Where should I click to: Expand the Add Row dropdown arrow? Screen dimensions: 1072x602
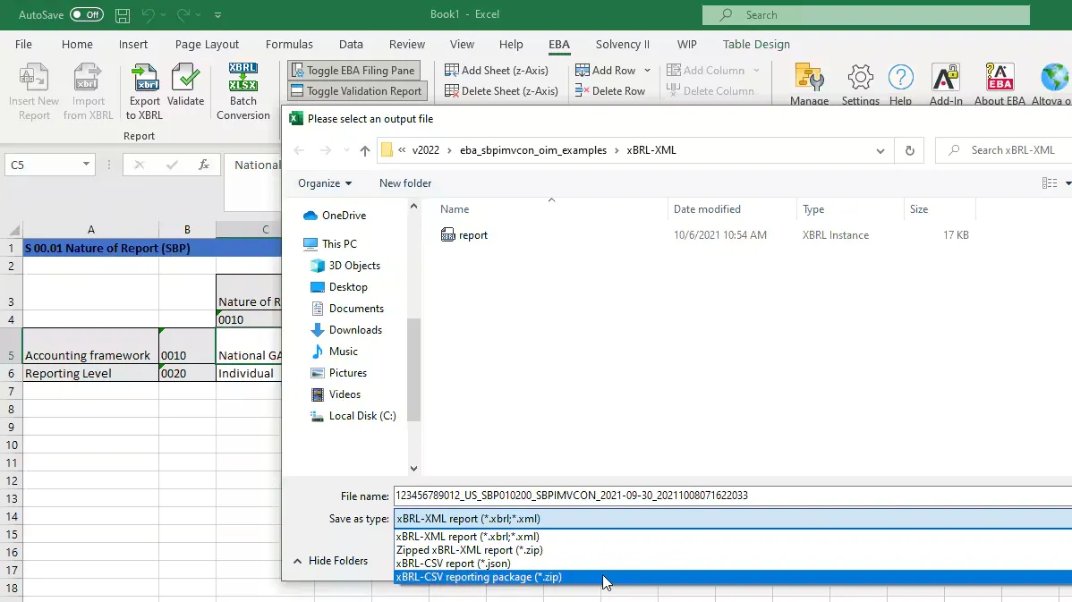point(647,71)
